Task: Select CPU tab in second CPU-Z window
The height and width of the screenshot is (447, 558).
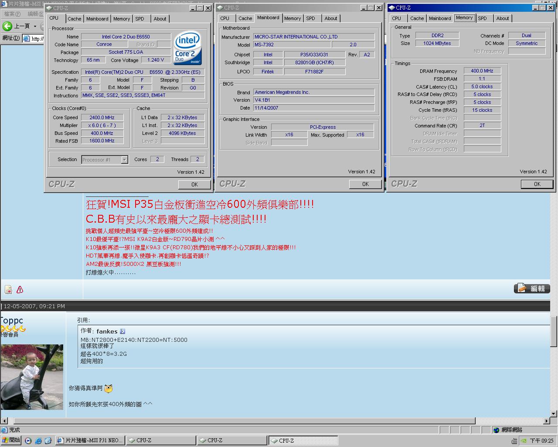Action: point(225,18)
